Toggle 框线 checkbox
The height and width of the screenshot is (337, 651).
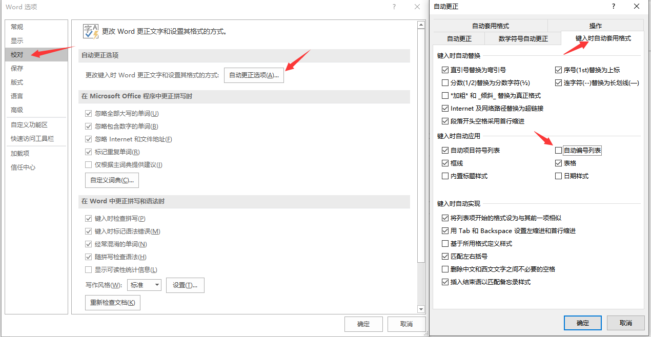click(x=445, y=163)
